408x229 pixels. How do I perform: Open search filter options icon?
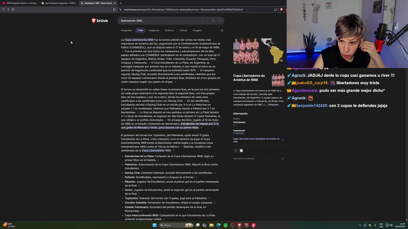point(222,31)
